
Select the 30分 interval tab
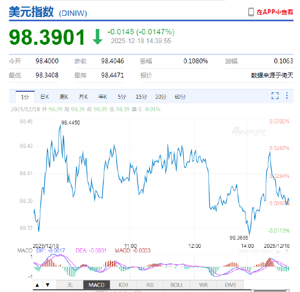tap(161, 97)
